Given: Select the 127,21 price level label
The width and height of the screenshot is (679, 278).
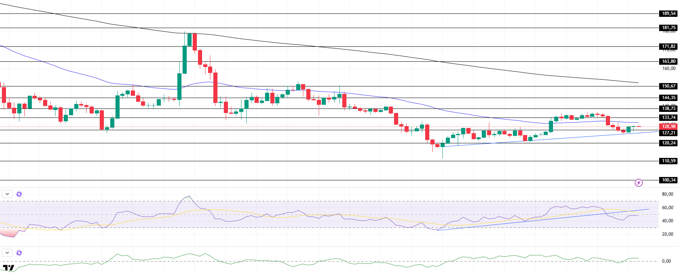Looking at the screenshot, I should coord(669,133).
